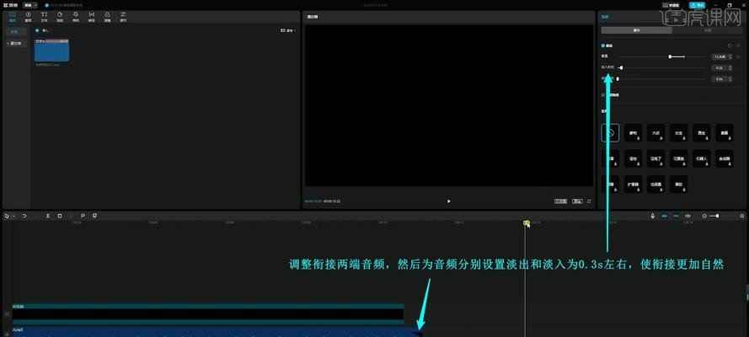
Task: Click the volume (音量) slider handle
Action: 670,56
